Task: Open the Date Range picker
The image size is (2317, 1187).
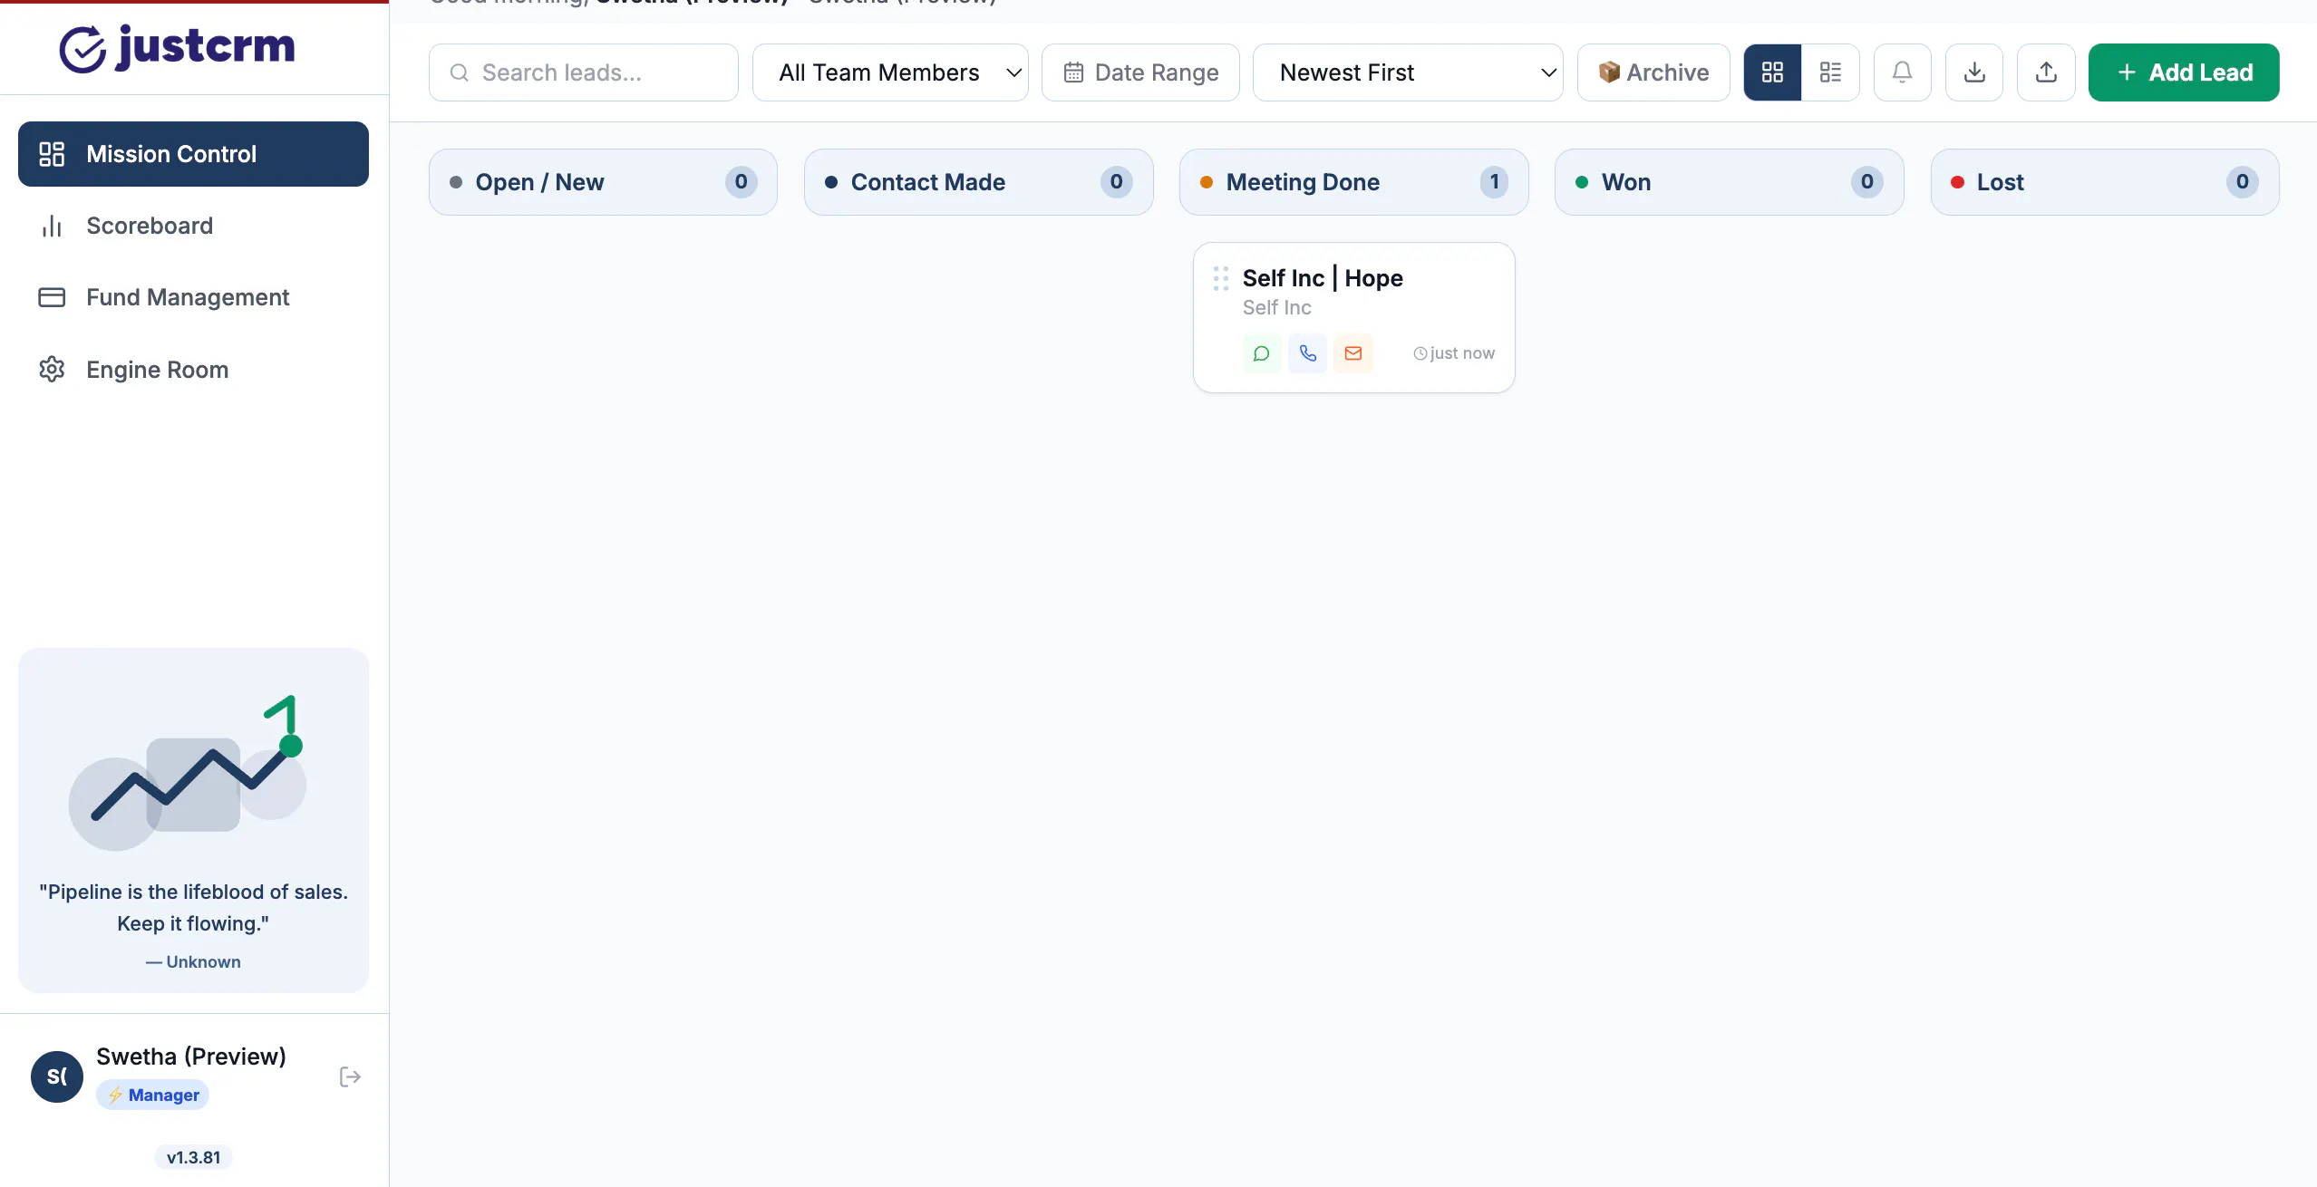Action: pos(1140,72)
